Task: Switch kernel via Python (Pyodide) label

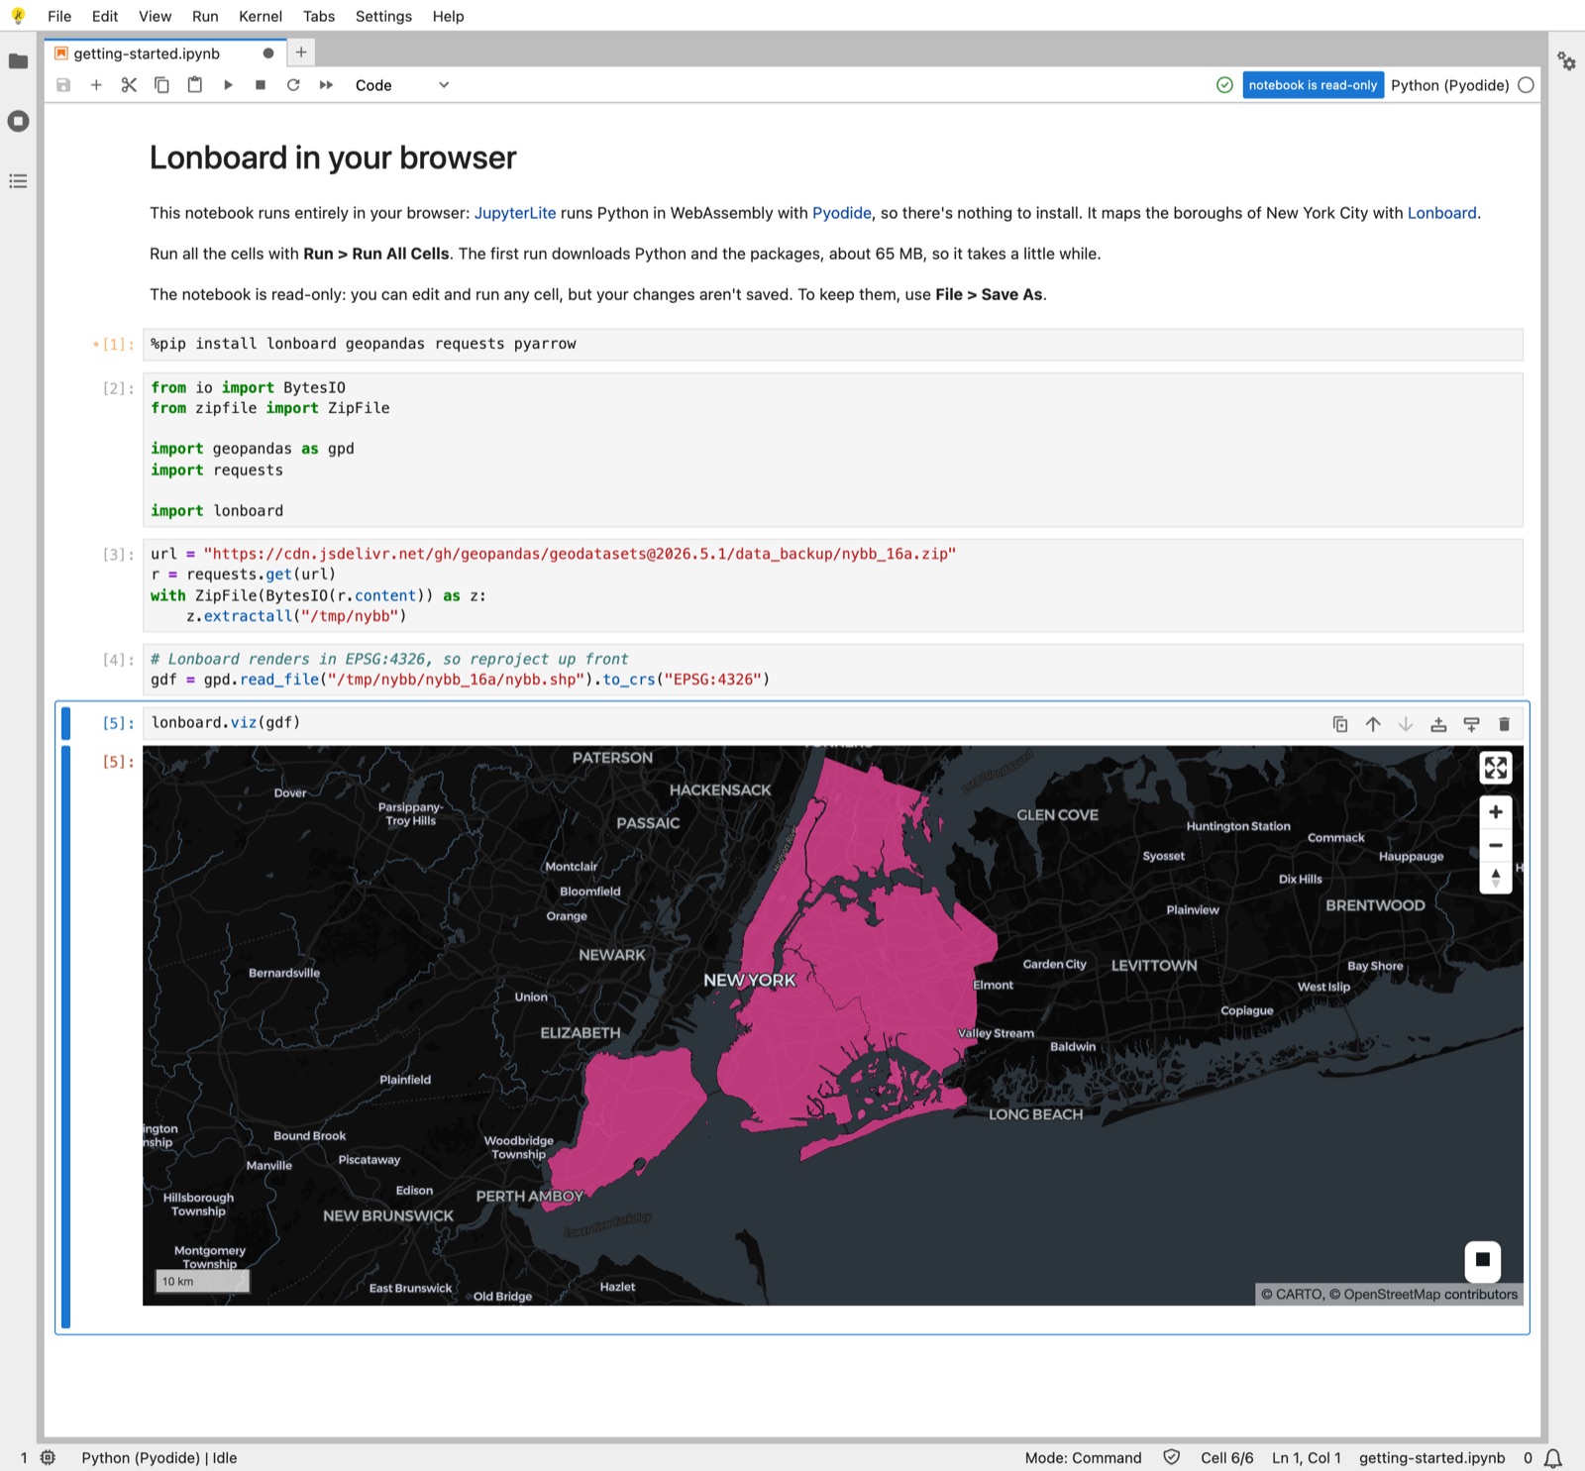Action: pos(1449,85)
